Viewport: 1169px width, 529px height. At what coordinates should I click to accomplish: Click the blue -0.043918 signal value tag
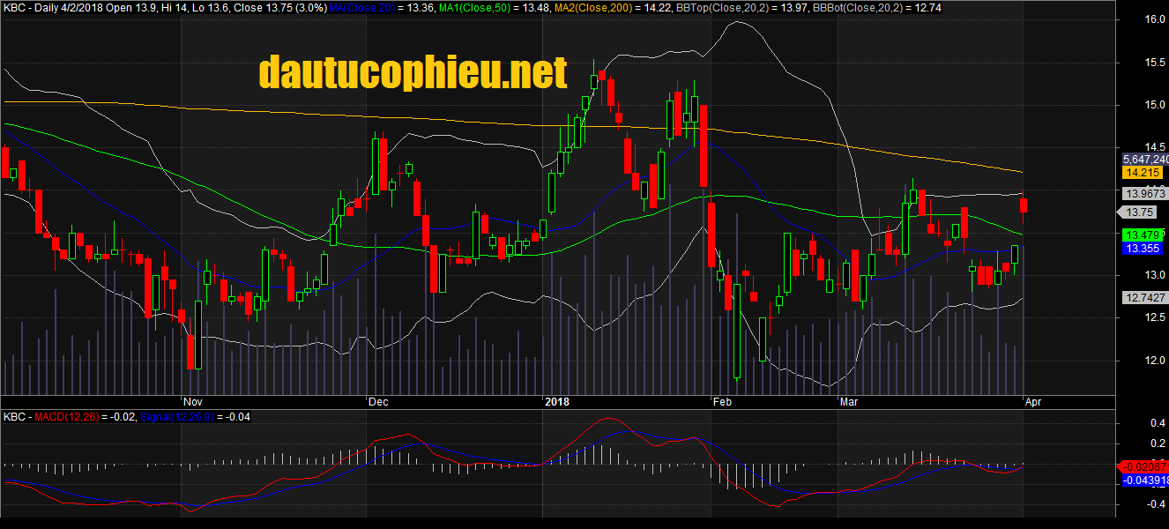(1146, 480)
